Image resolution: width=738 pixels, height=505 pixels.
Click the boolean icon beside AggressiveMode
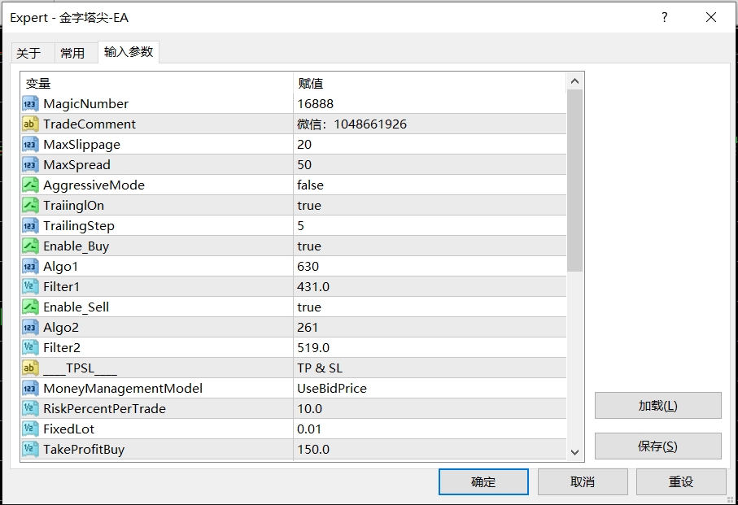(30, 185)
